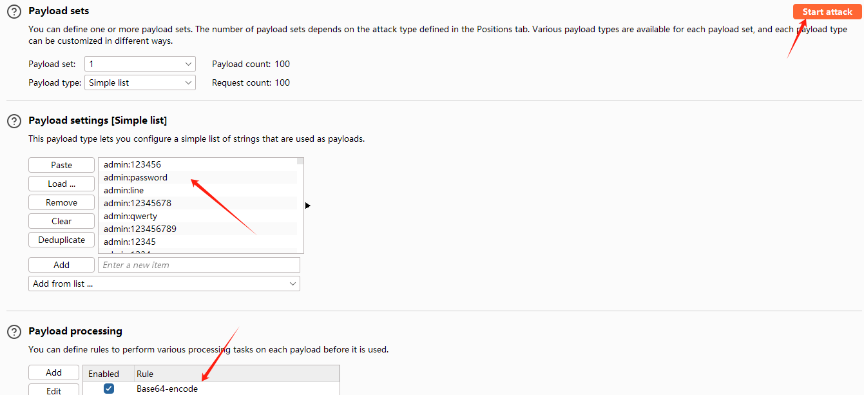Clear the payload list
The width and height of the screenshot is (864, 395).
coord(61,221)
